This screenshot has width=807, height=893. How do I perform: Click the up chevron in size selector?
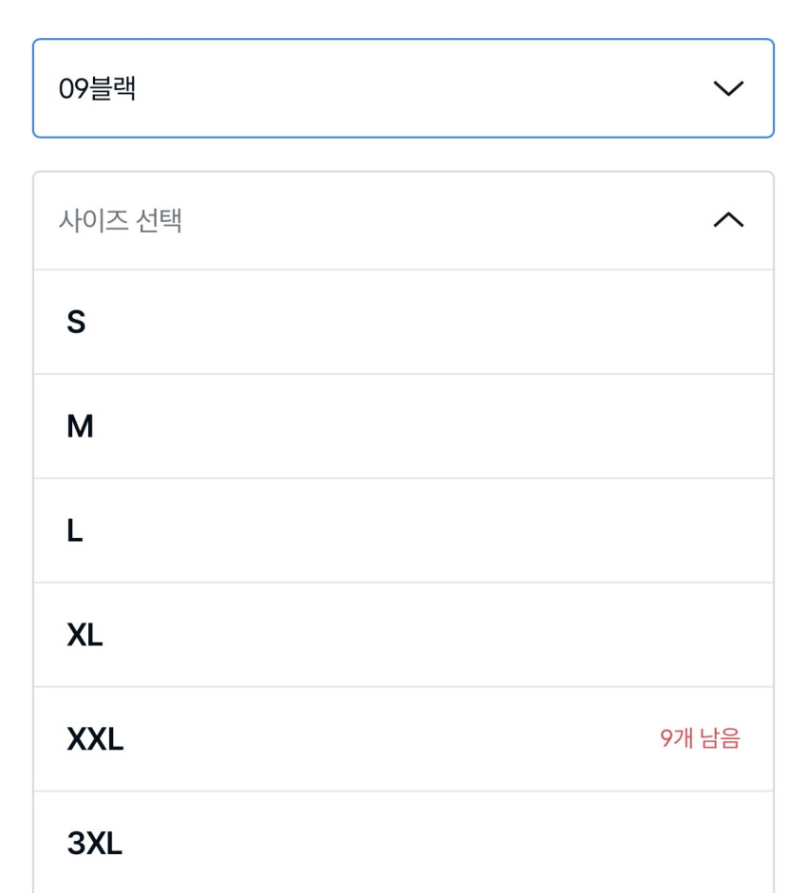tap(728, 220)
